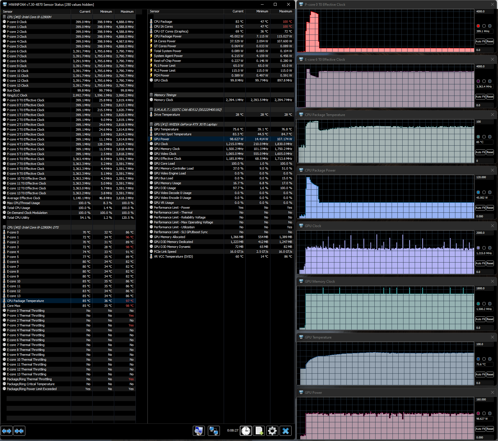This screenshot has width=498, height=441.
Task: Open purple color swatch in E-core 6 graph
Action: pos(478,81)
